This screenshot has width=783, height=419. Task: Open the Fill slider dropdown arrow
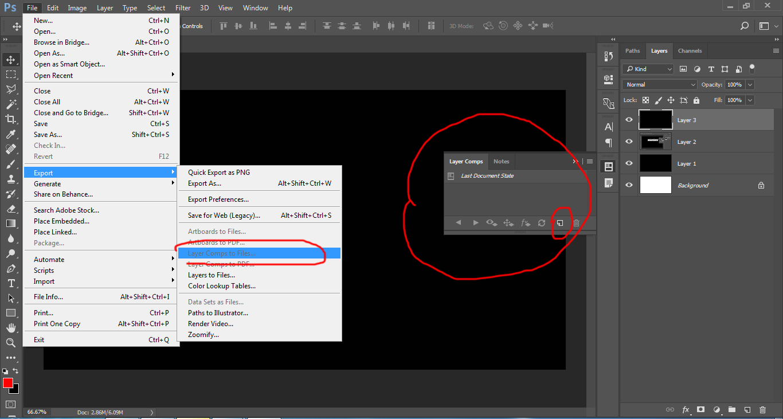click(x=750, y=100)
